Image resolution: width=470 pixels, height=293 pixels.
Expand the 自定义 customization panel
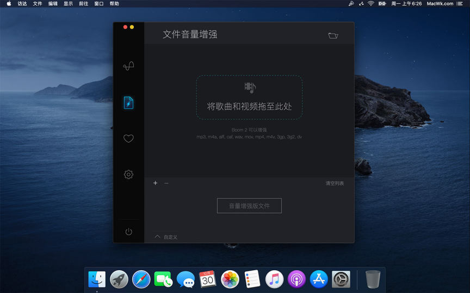click(166, 237)
